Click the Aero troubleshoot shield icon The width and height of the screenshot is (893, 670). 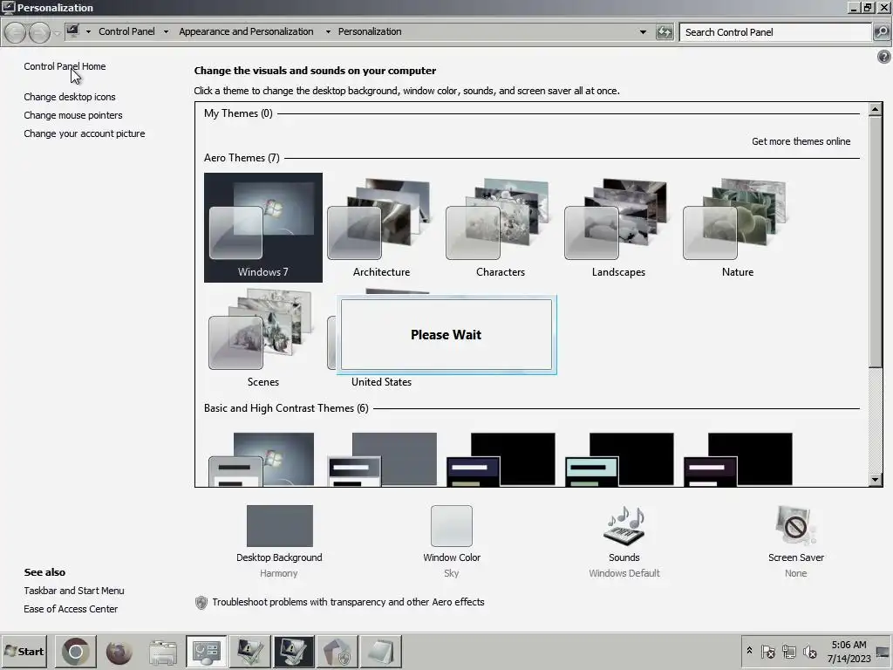(x=201, y=602)
